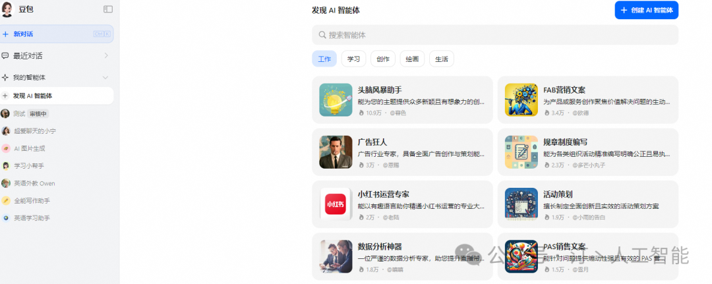The width and height of the screenshot is (712, 284).
Task: Click the 1.5万 popularity flame icon
Action: [547, 269]
